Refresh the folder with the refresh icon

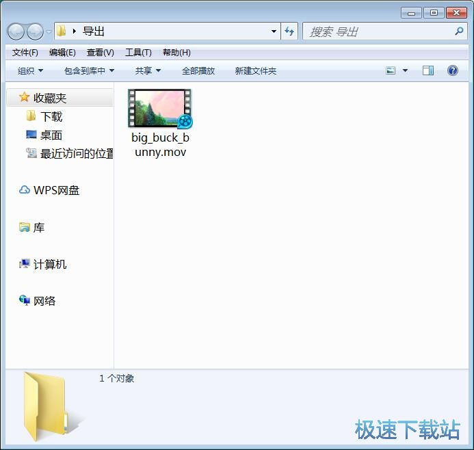[x=289, y=31]
